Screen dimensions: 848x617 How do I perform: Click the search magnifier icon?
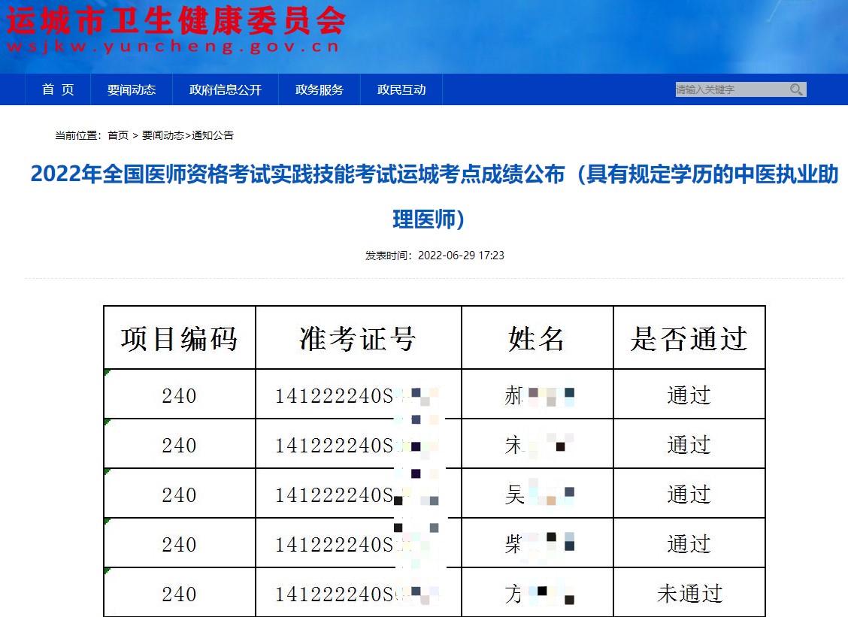pos(796,90)
